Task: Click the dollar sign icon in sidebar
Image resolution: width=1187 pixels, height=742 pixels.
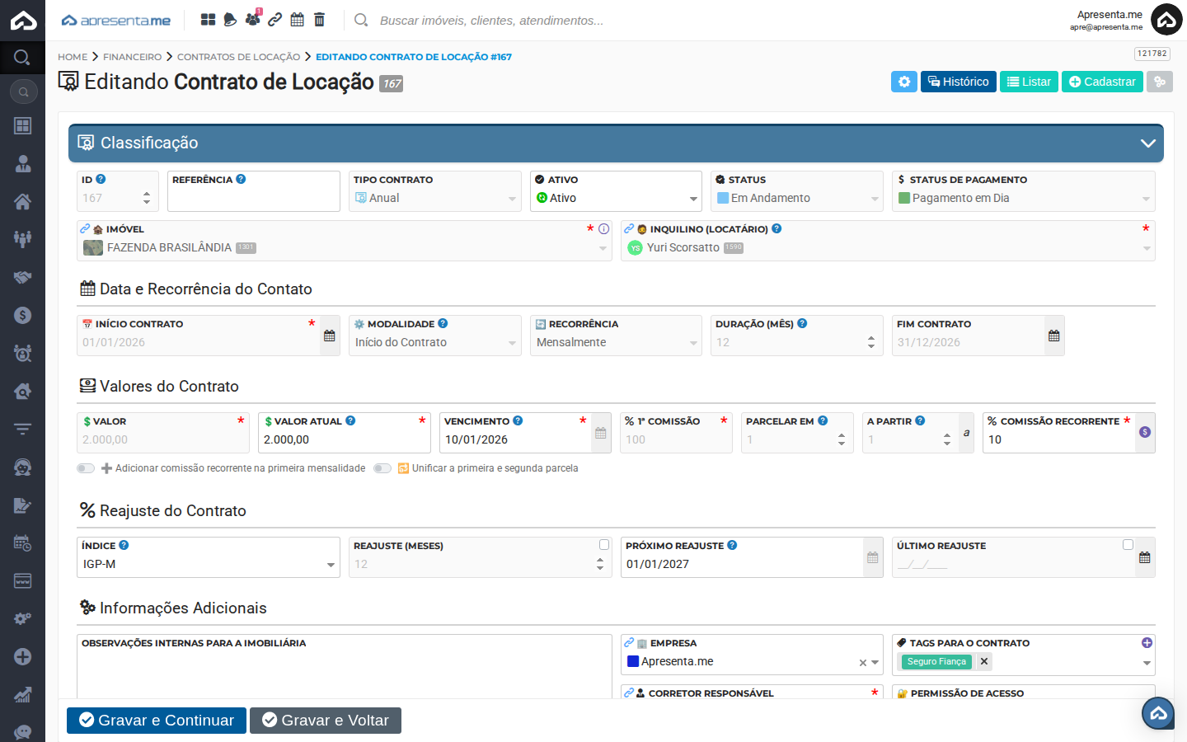Action: coord(22,315)
